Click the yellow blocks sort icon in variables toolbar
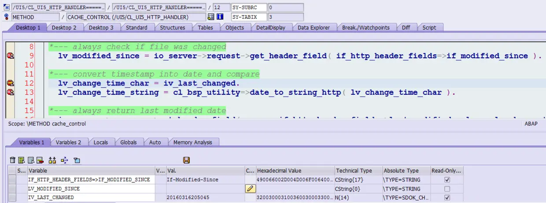Image resolution: width=546 pixels, height=203 pixels. 52,160
